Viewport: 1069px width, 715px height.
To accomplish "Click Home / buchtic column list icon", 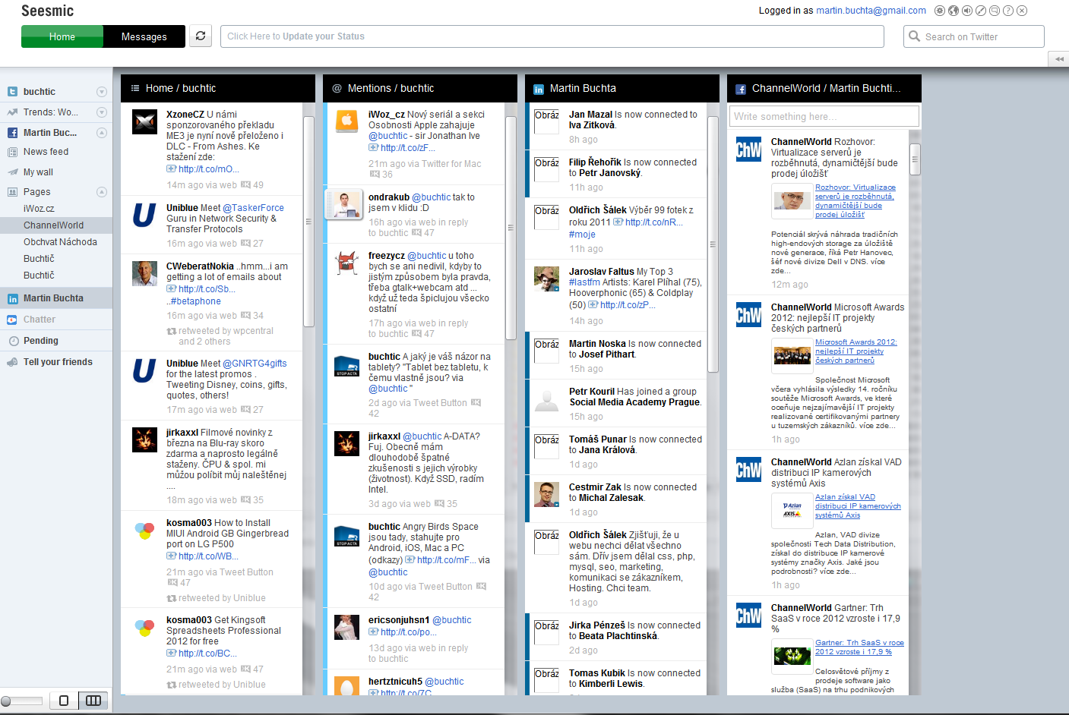I will [135, 88].
